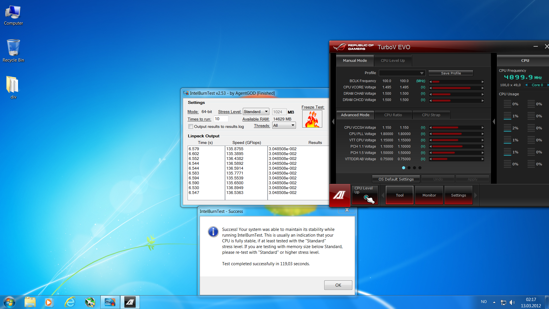Open the CPU Ratio tab
549x309 pixels.
click(393, 115)
